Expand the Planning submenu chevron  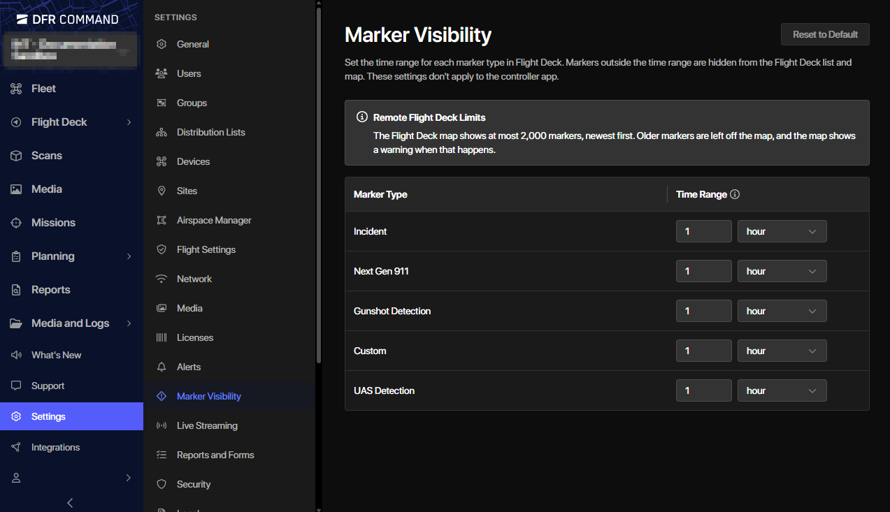coord(129,256)
